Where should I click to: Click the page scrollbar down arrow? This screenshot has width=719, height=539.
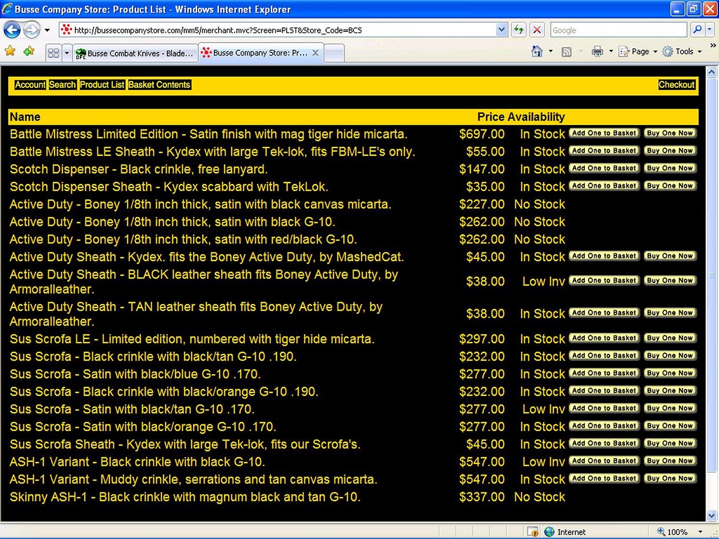tap(712, 516)
